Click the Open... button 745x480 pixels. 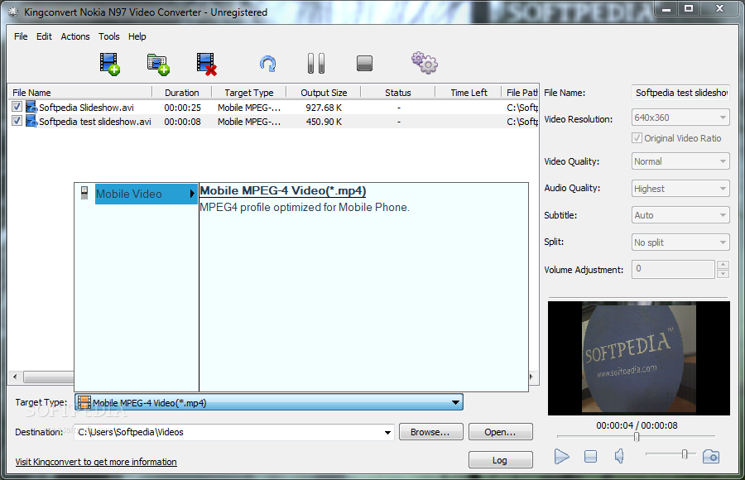pos(500,432)
